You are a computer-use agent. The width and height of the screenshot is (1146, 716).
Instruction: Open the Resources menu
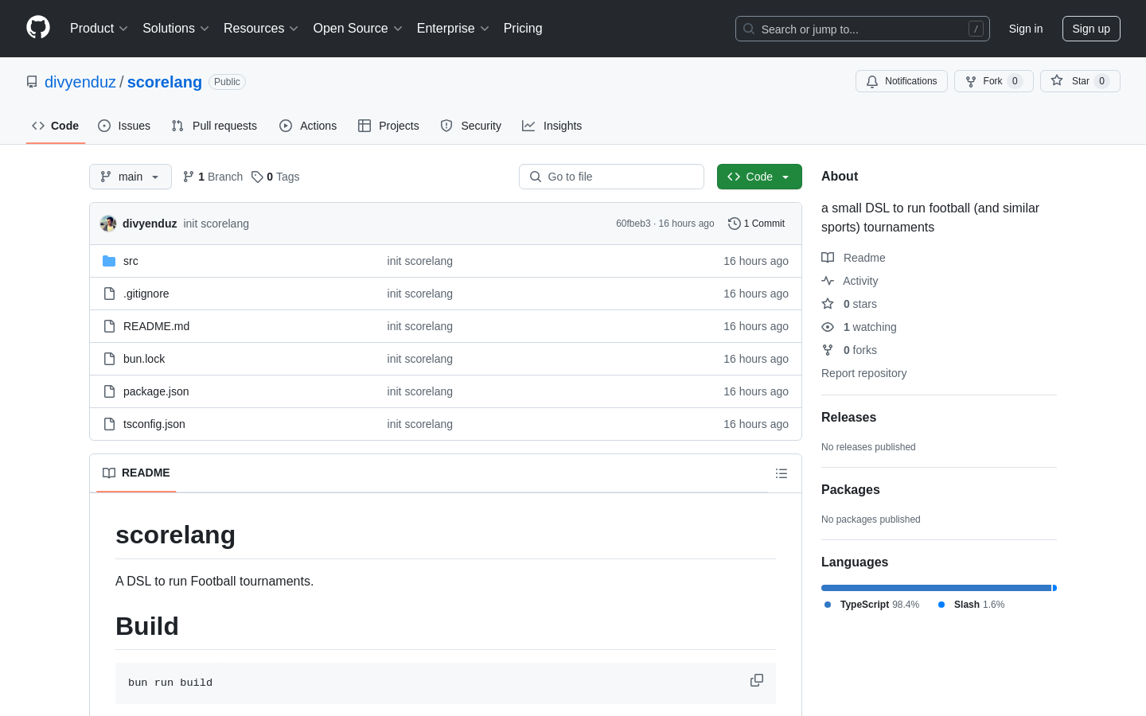(261, 29)
